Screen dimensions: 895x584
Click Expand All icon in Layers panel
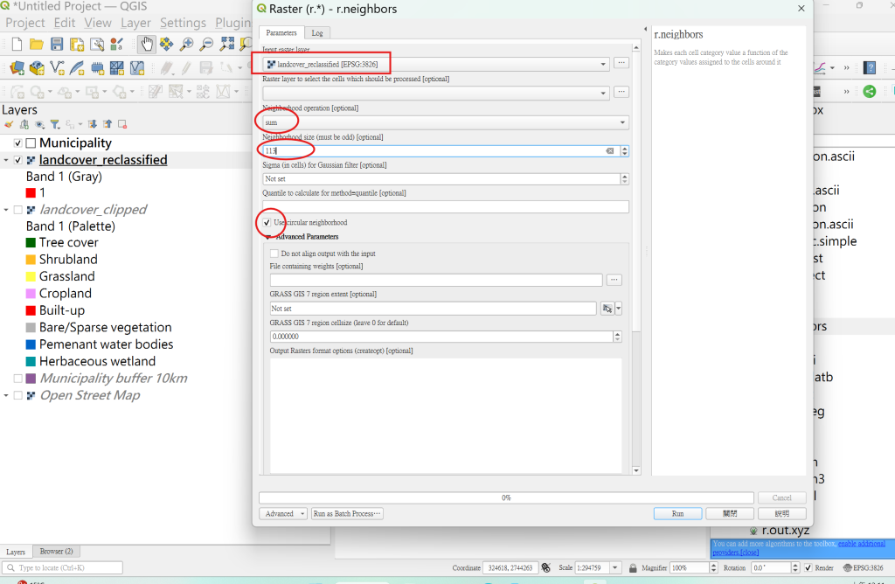[x=93, y=124]
